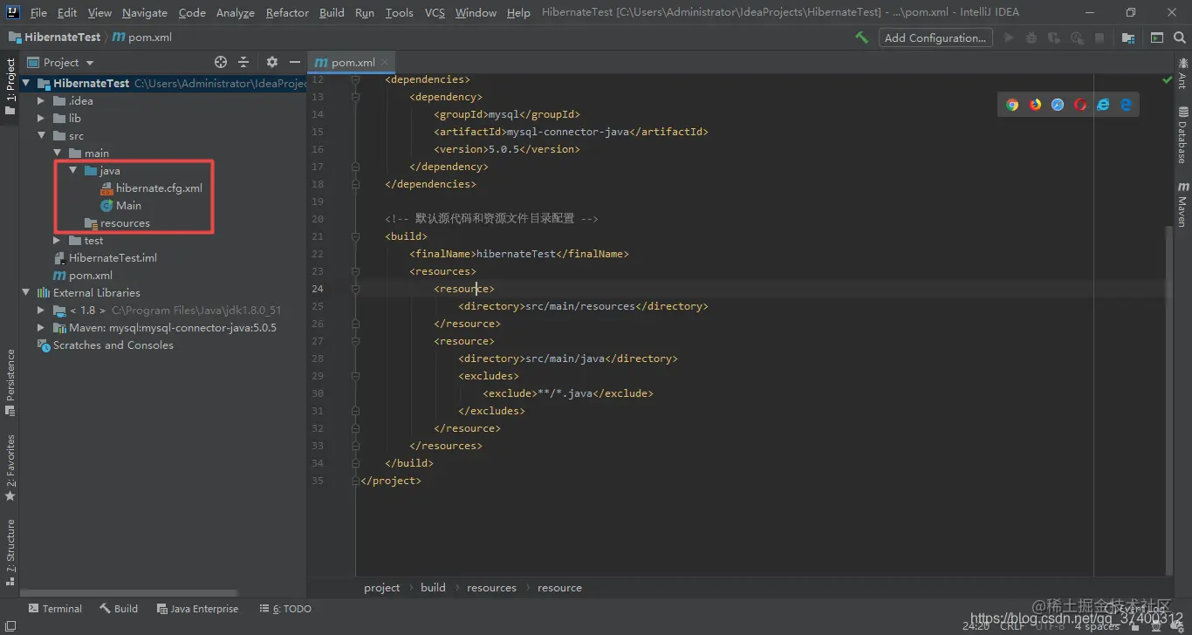Open the Terminal tool window button
This screenshot has width=1192, height=635.
tap(55, 609)
